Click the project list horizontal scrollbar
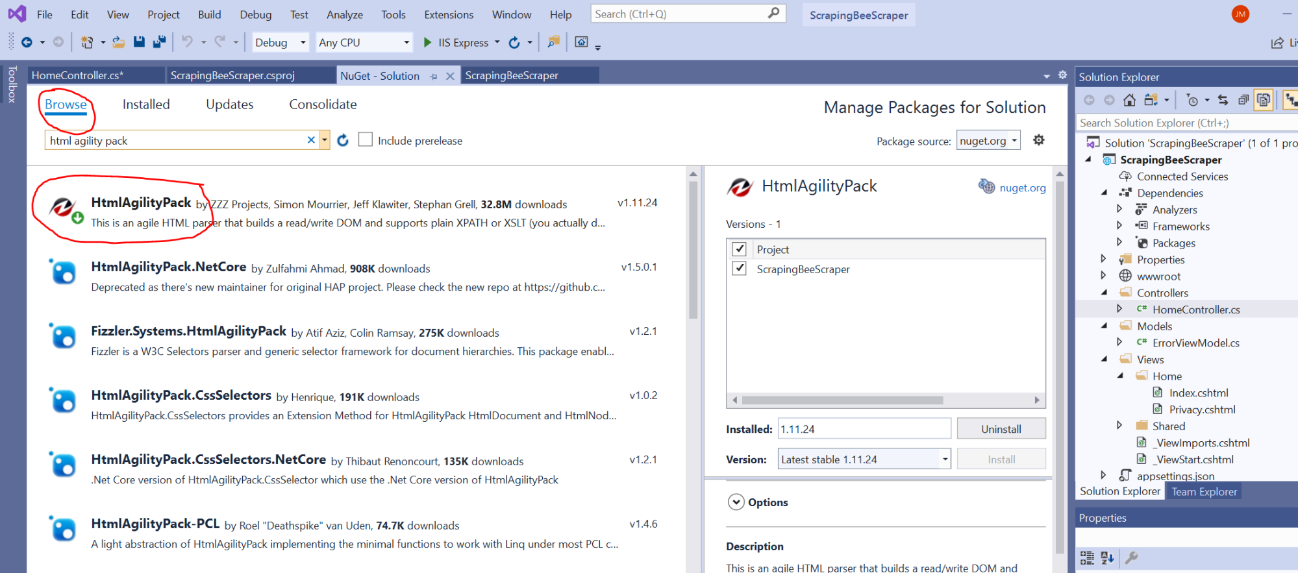 point(842,400)
